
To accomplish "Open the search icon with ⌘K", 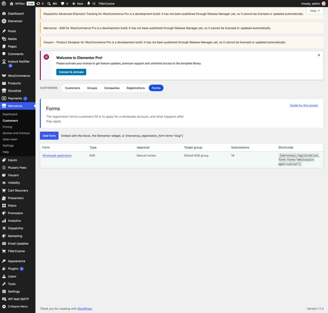I will coord(49,4).
